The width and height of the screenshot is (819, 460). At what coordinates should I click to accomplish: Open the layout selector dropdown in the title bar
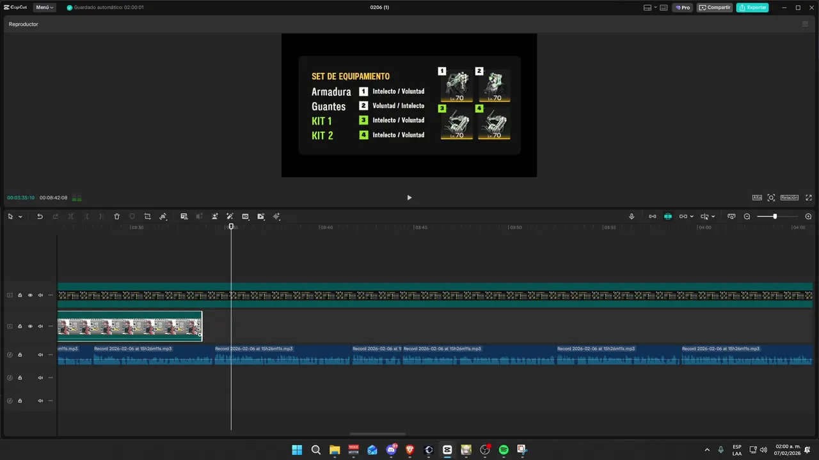click(649, 8)
